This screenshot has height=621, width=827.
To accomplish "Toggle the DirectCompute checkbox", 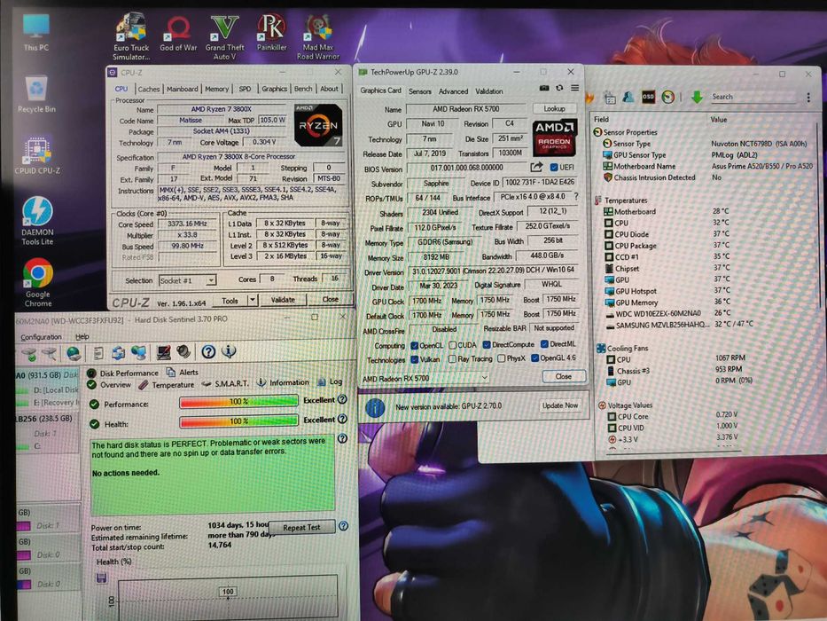I will pos(487,344).
